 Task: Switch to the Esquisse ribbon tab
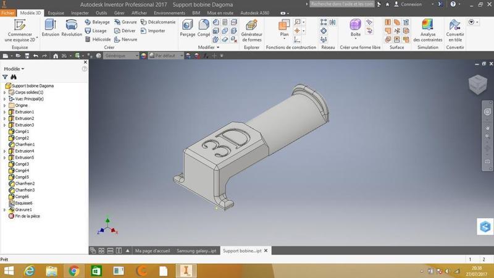point(56,13)
